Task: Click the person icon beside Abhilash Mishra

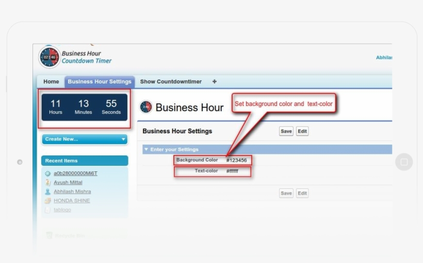Action: coord(48,191)
